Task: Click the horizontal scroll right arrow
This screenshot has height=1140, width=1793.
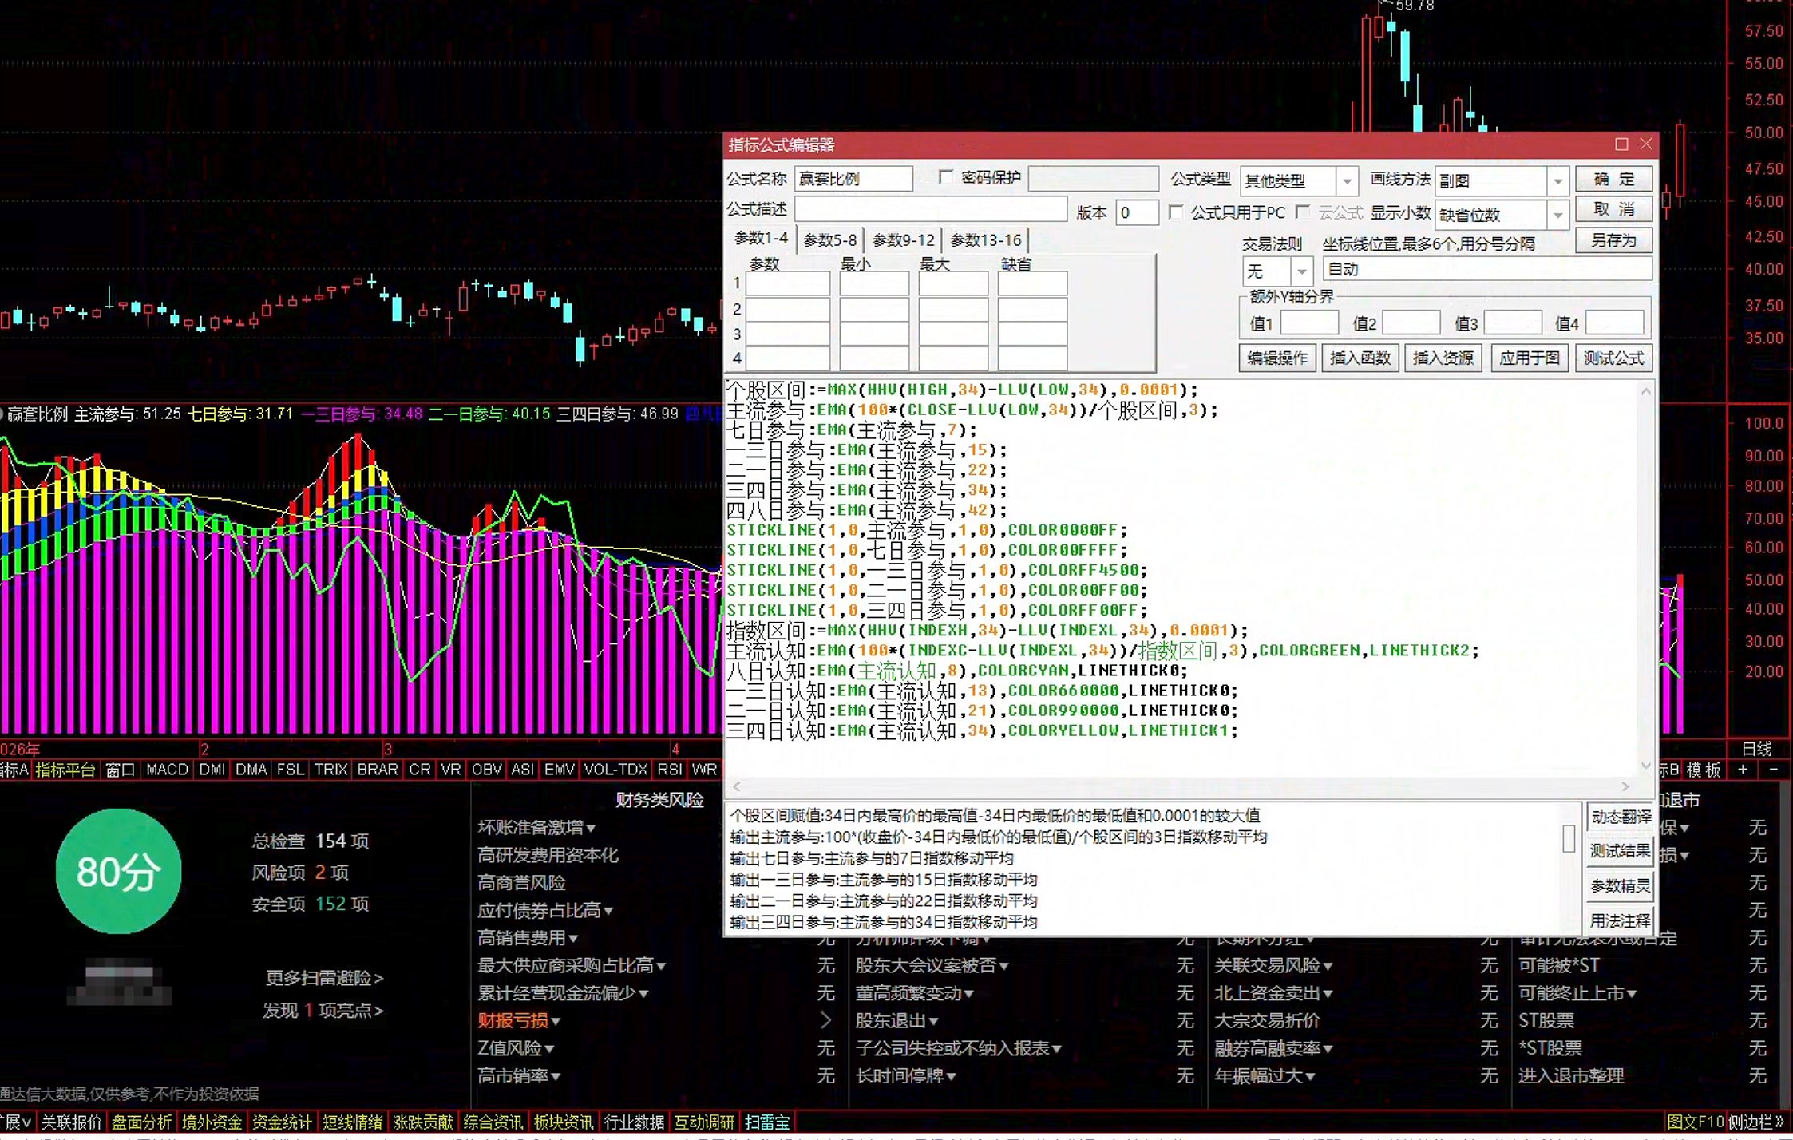Action: pyautogui.click(x=1625, y=786)
